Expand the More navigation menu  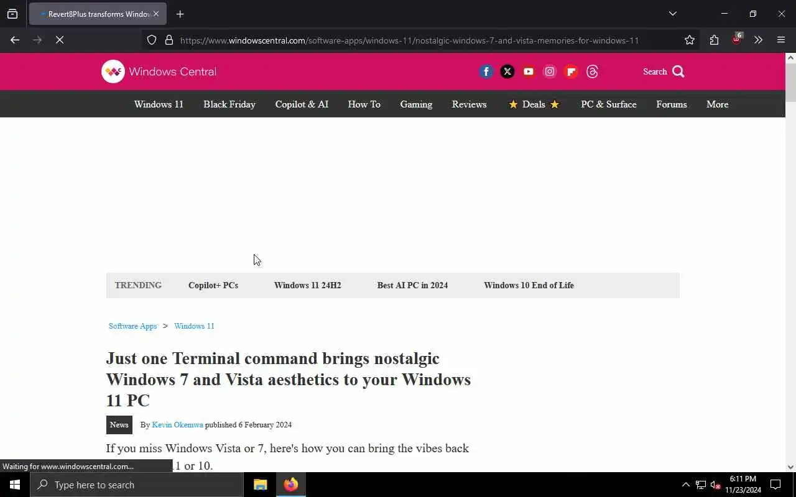pos(717,104)
